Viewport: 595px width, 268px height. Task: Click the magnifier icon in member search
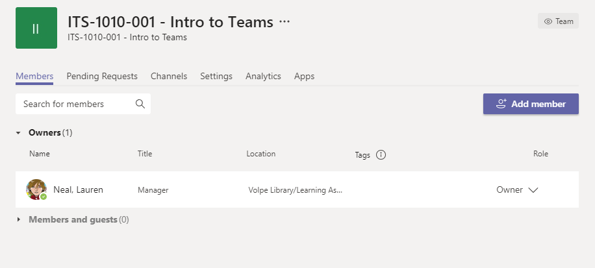[x=140, y=104]
